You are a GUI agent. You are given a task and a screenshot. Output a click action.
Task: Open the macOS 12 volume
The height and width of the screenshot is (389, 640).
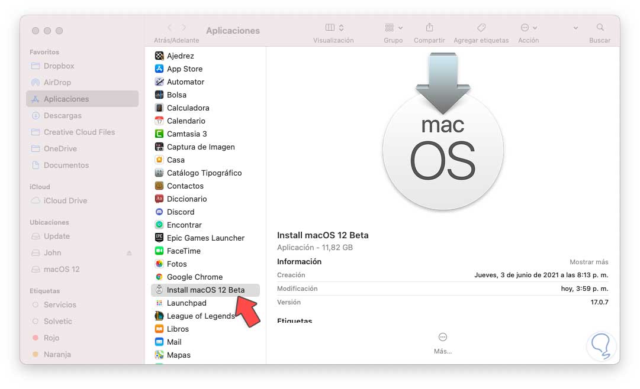point(82,269)
